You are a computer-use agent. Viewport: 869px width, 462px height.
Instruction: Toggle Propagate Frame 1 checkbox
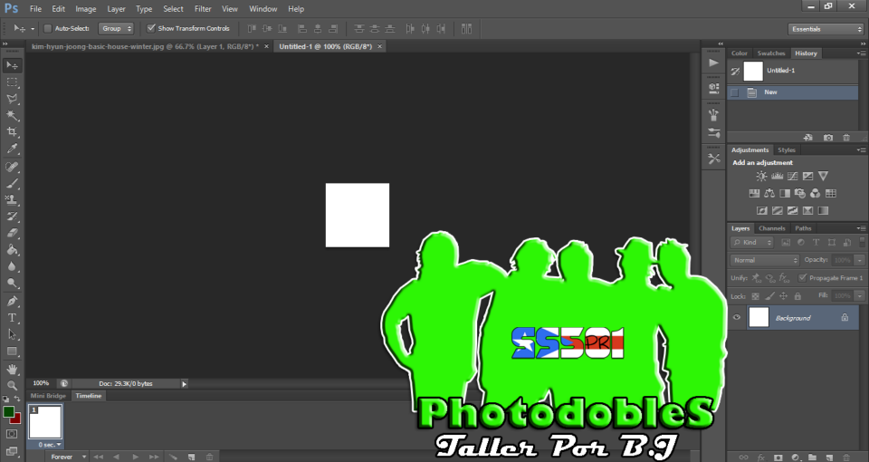pos(802,278)
